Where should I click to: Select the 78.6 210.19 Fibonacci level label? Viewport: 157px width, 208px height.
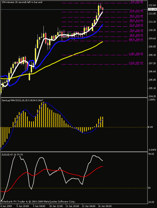click(136, 30)
